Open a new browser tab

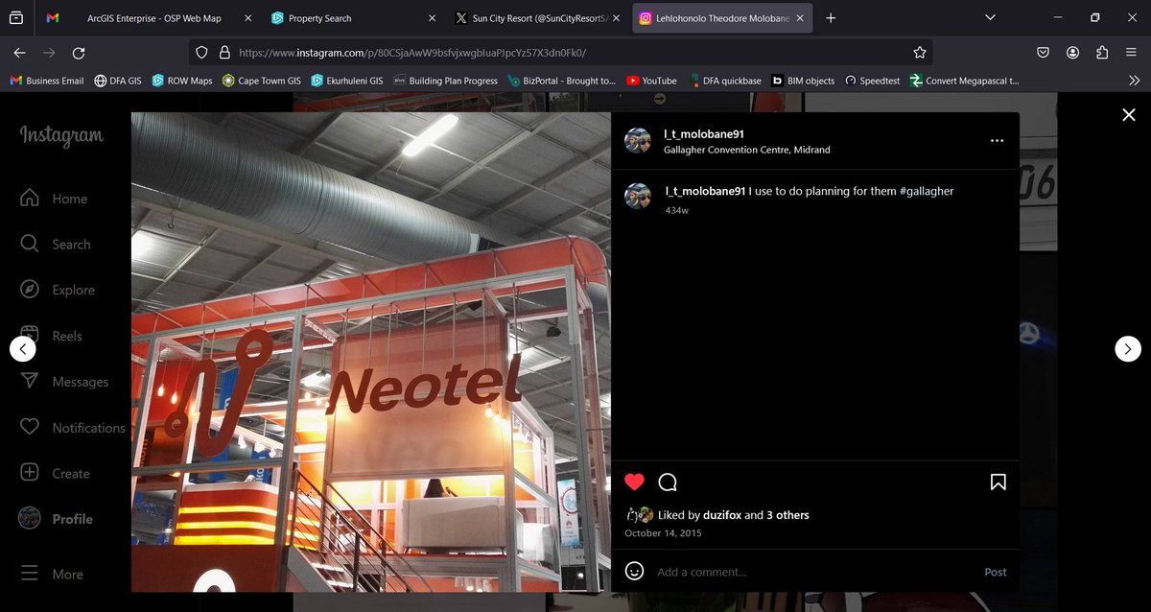click(x=831, y=18)
